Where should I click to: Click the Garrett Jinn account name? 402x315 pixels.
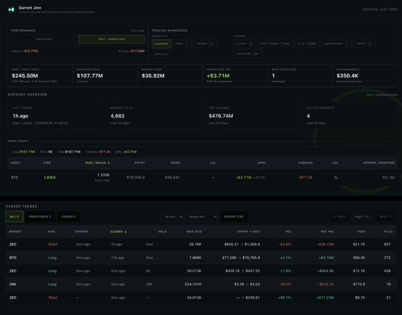[30, 8]
